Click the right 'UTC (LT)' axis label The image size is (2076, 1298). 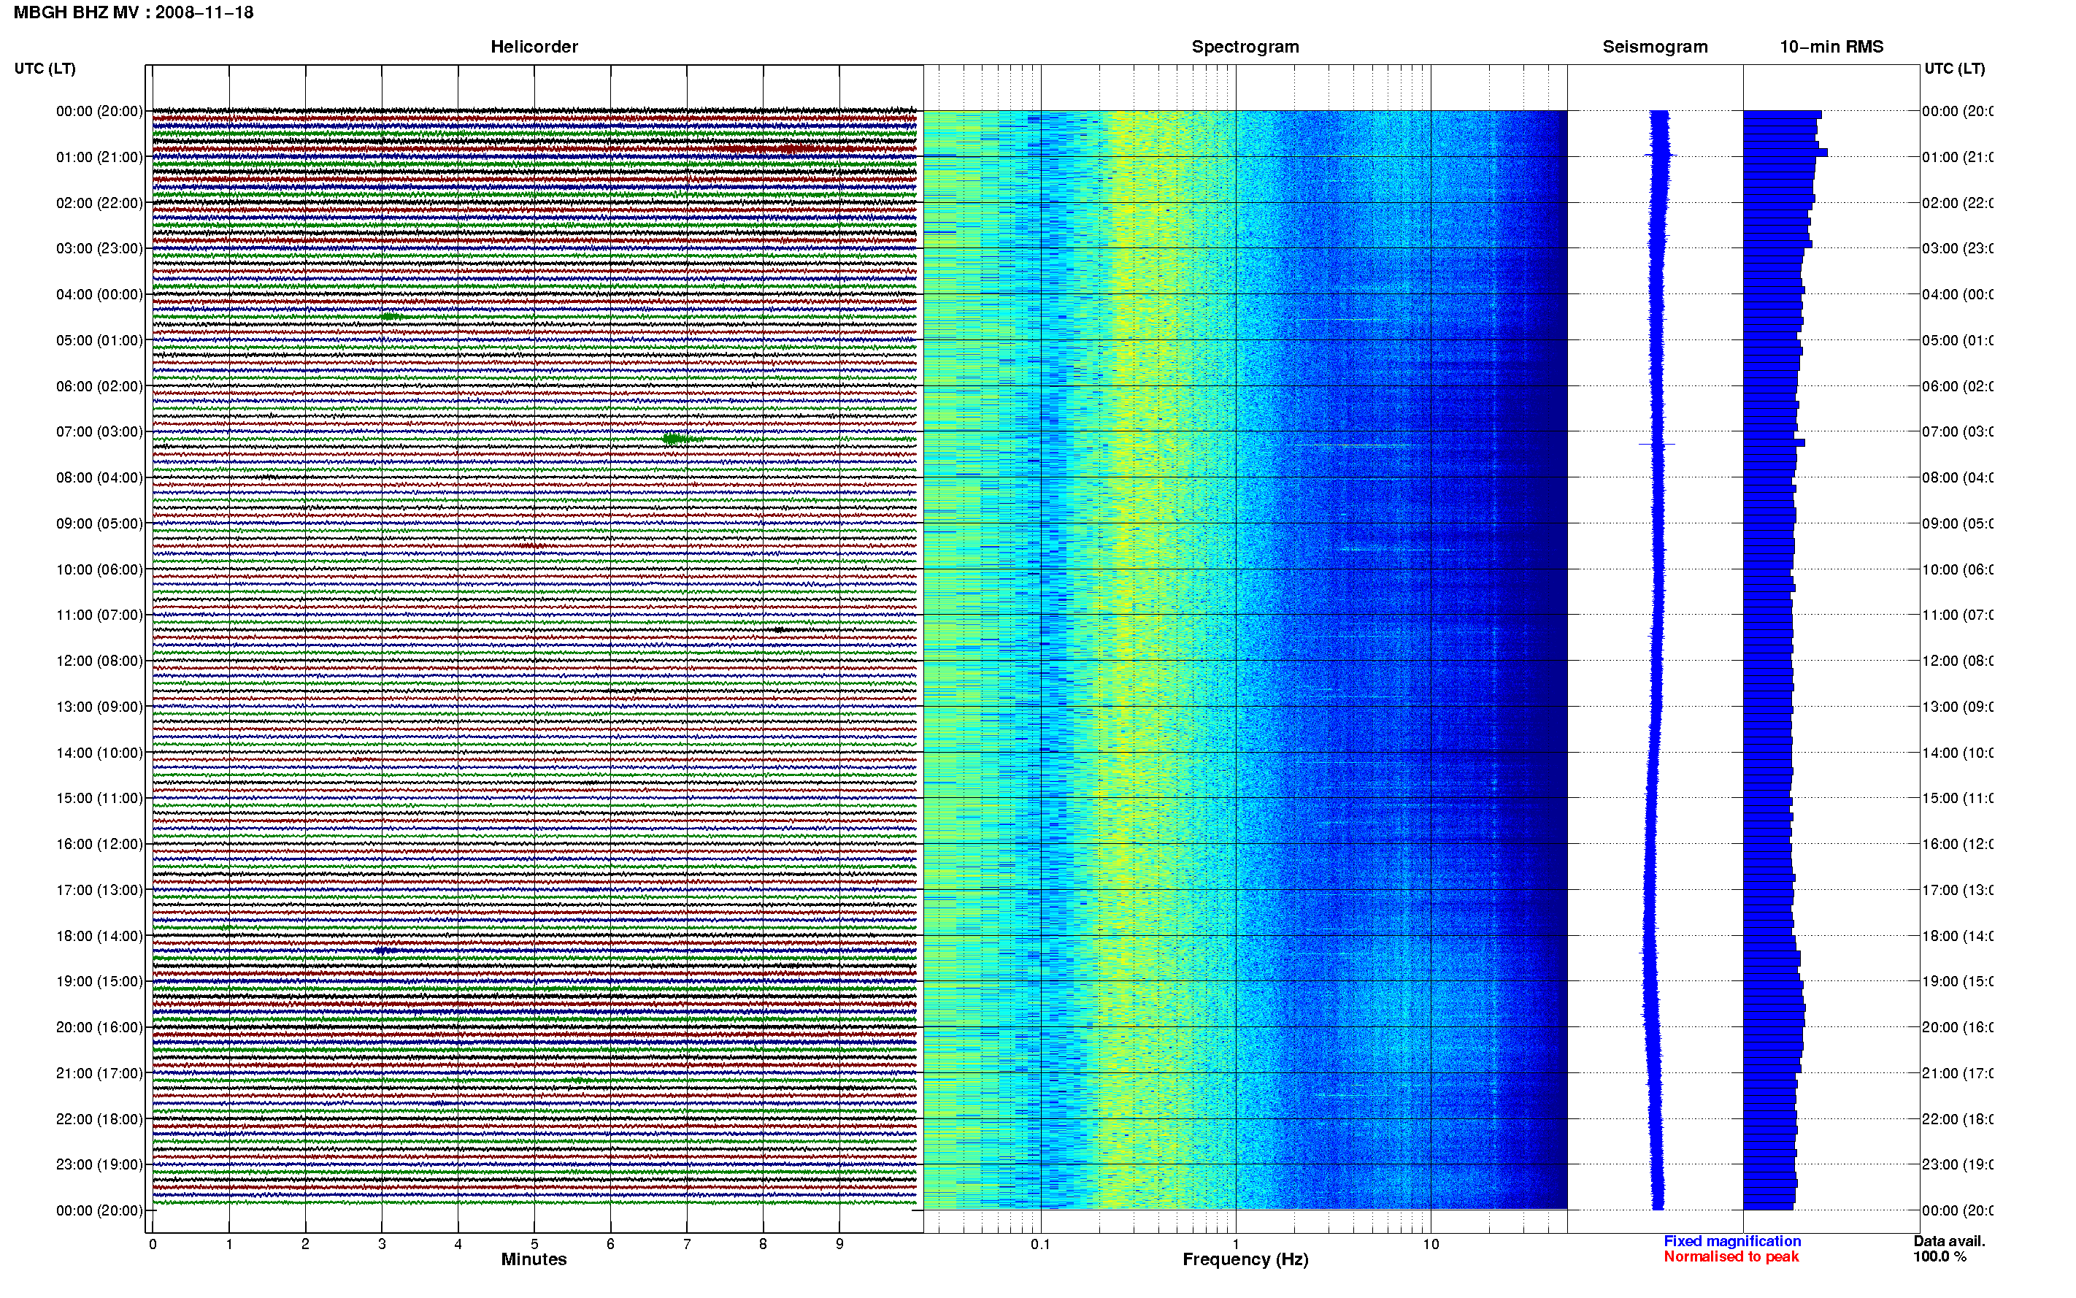[x=1954, y=69]
